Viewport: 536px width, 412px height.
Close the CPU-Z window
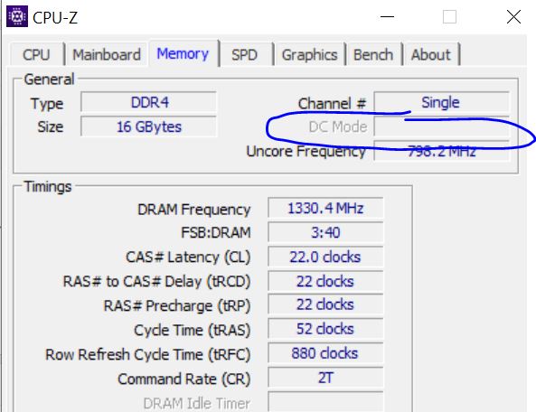(x=513, y=16)
